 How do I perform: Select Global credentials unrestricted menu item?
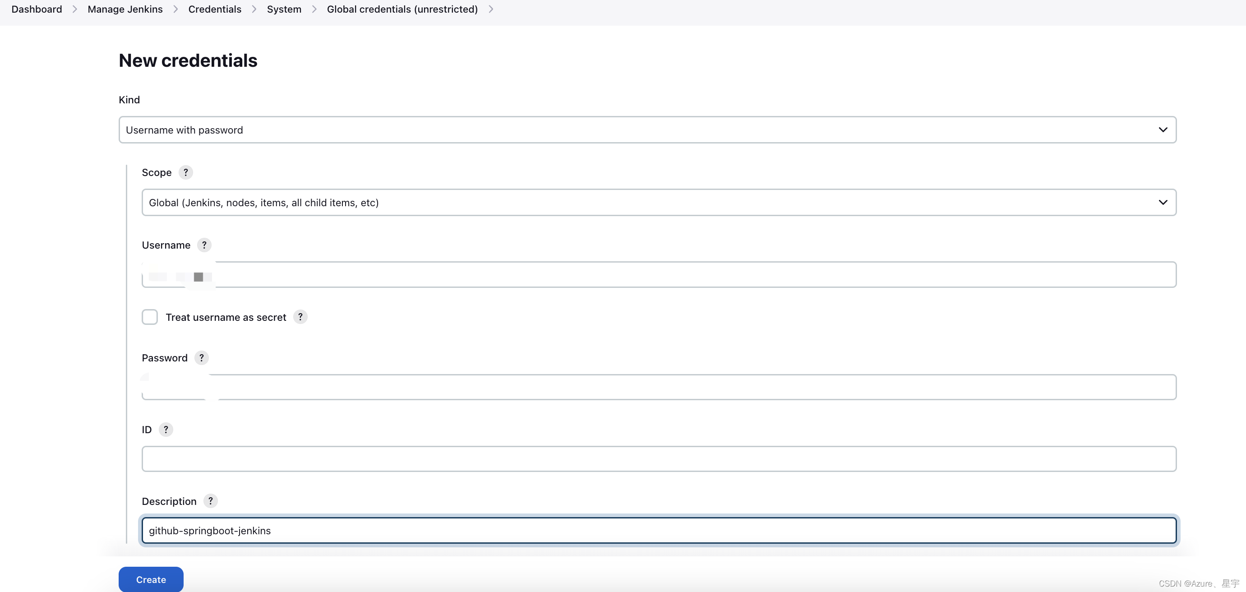[402, 8]
